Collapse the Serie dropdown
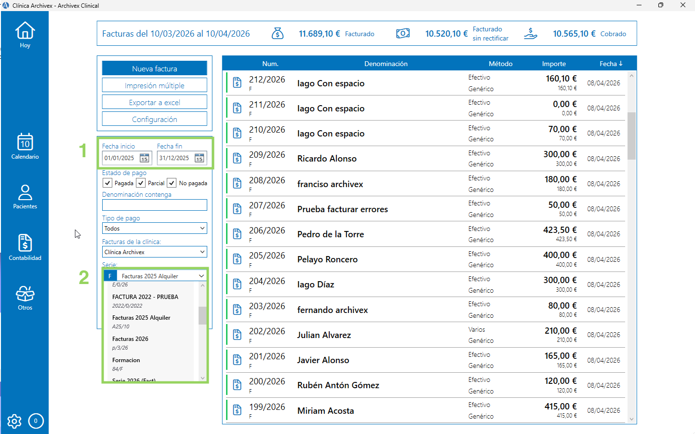Screen dimensions: 695x434 point(201,276)
